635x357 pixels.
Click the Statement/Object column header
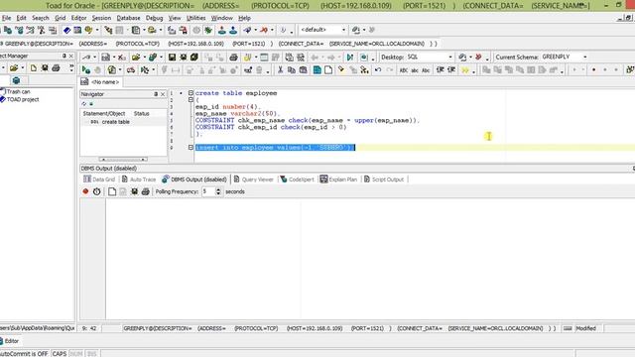tap(103, 113)
